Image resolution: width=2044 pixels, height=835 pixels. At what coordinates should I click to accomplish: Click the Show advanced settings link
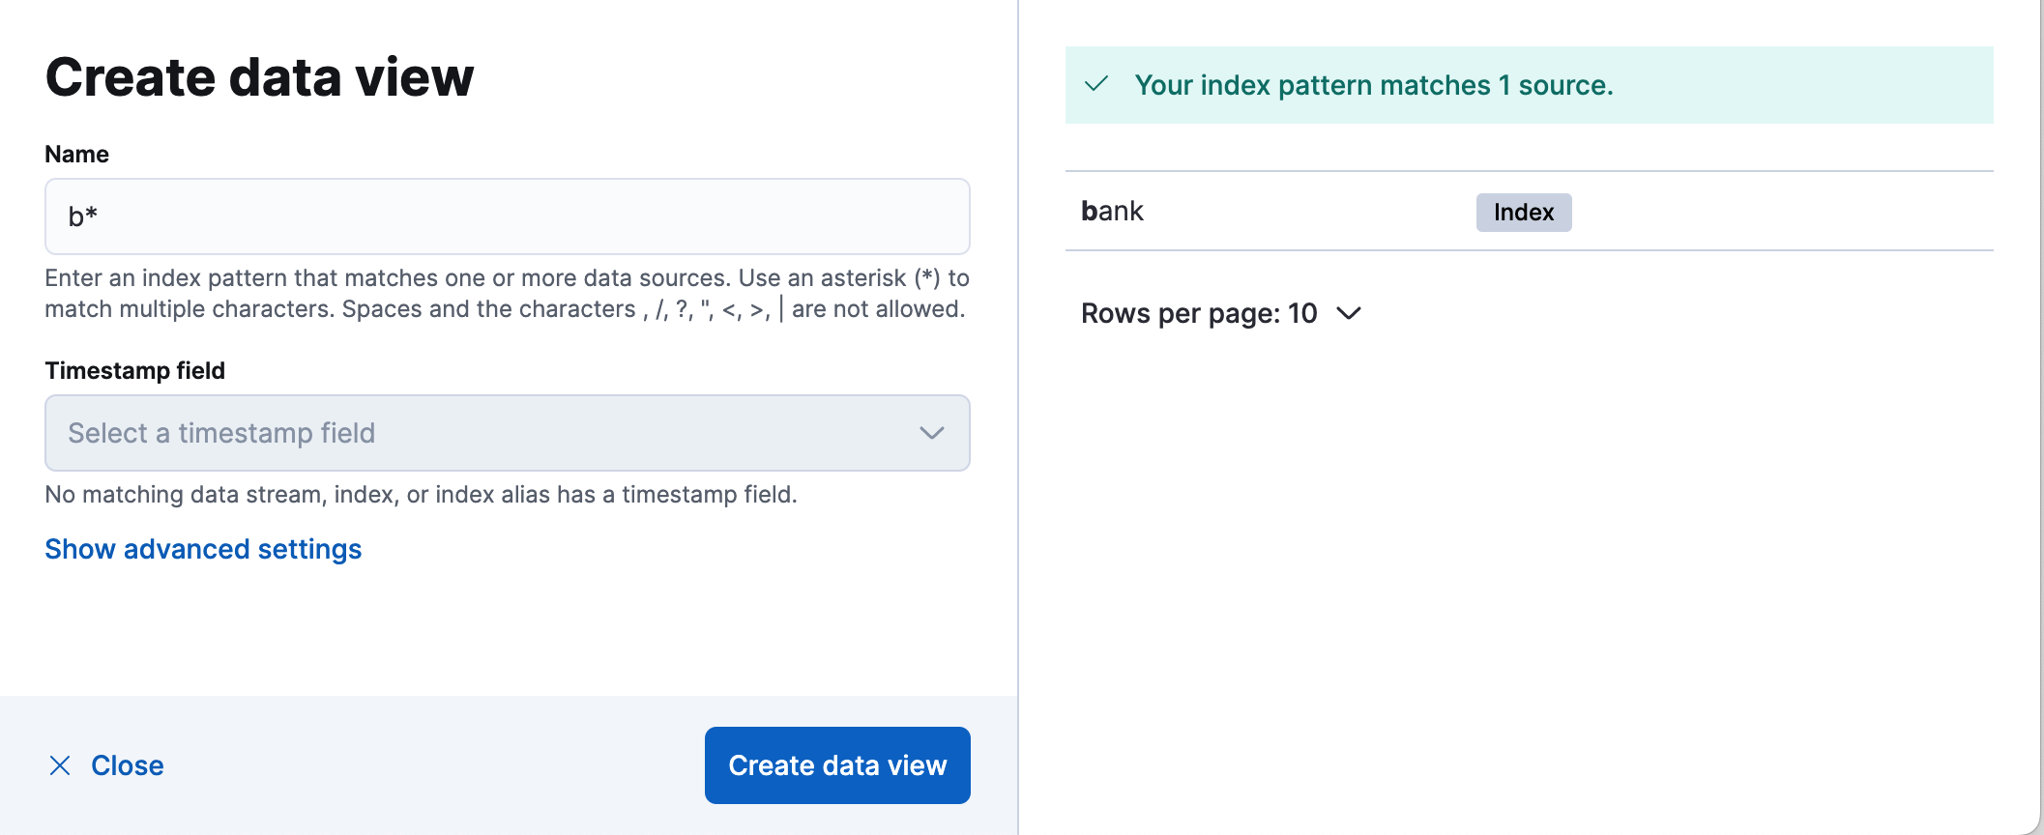[x=203, y=549]
